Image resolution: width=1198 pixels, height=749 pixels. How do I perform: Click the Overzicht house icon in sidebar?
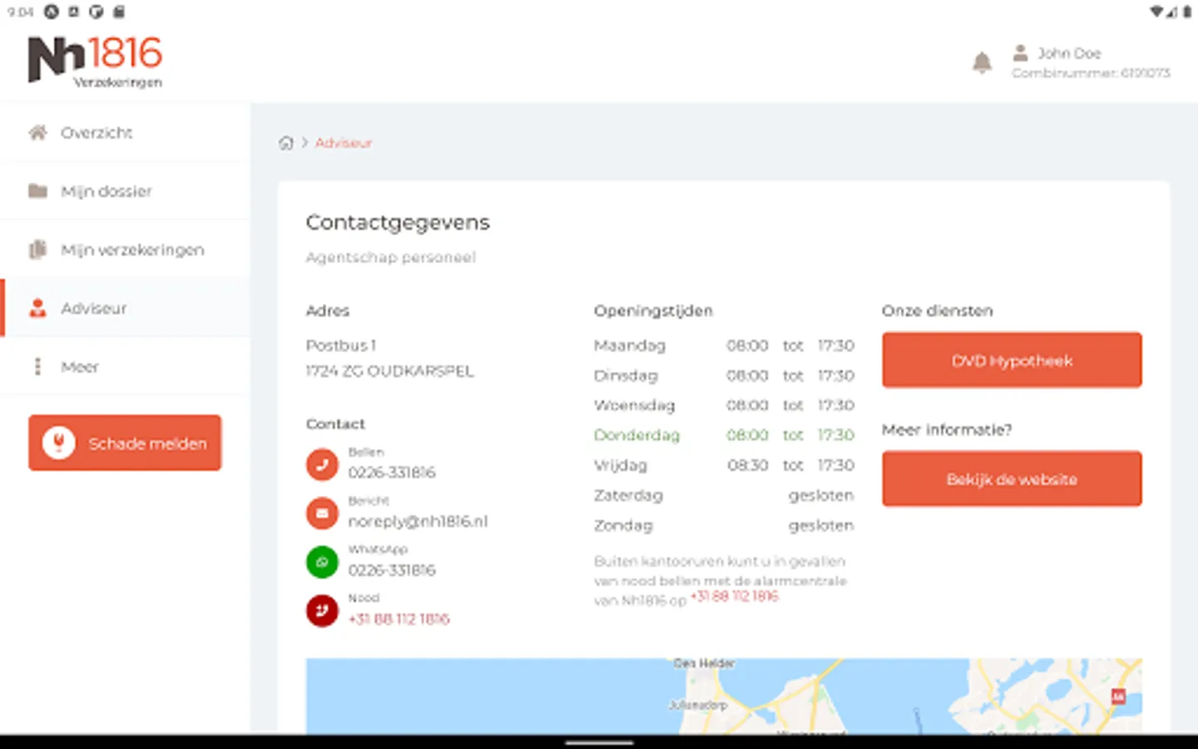pyautogui.click(x=37, y=132)
